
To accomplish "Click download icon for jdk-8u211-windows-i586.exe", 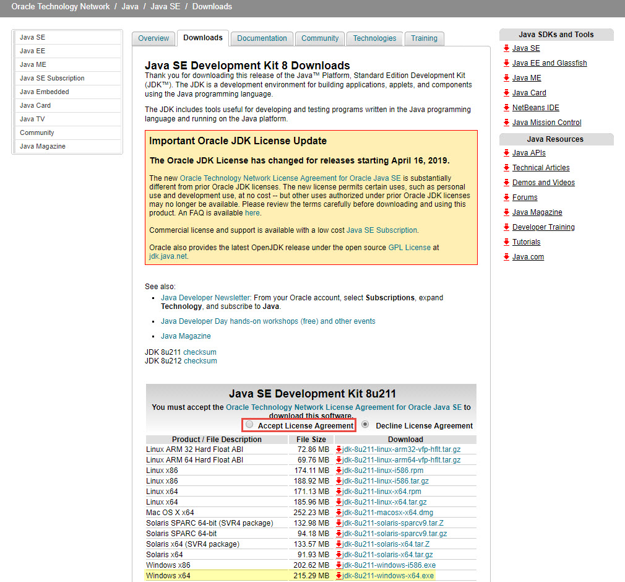I will tap(339, 565).
